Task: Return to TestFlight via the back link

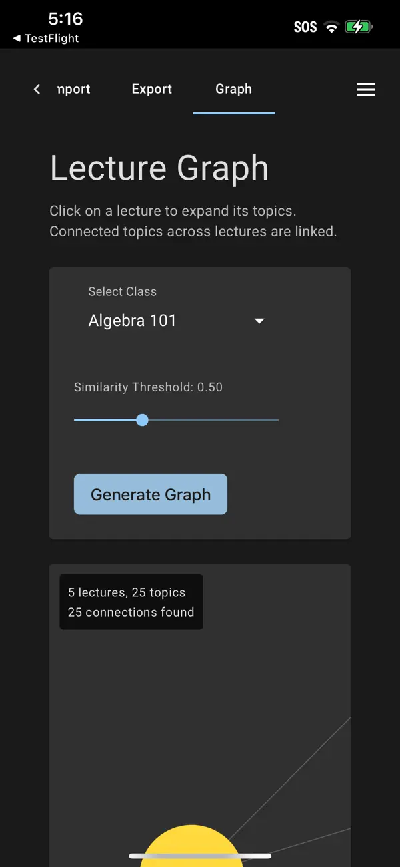Action: (45, 39)
